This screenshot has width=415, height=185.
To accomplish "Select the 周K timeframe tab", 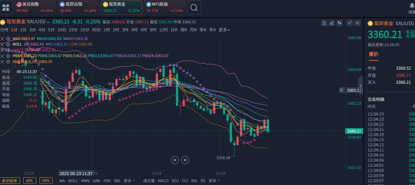I will tap(184, 30).
